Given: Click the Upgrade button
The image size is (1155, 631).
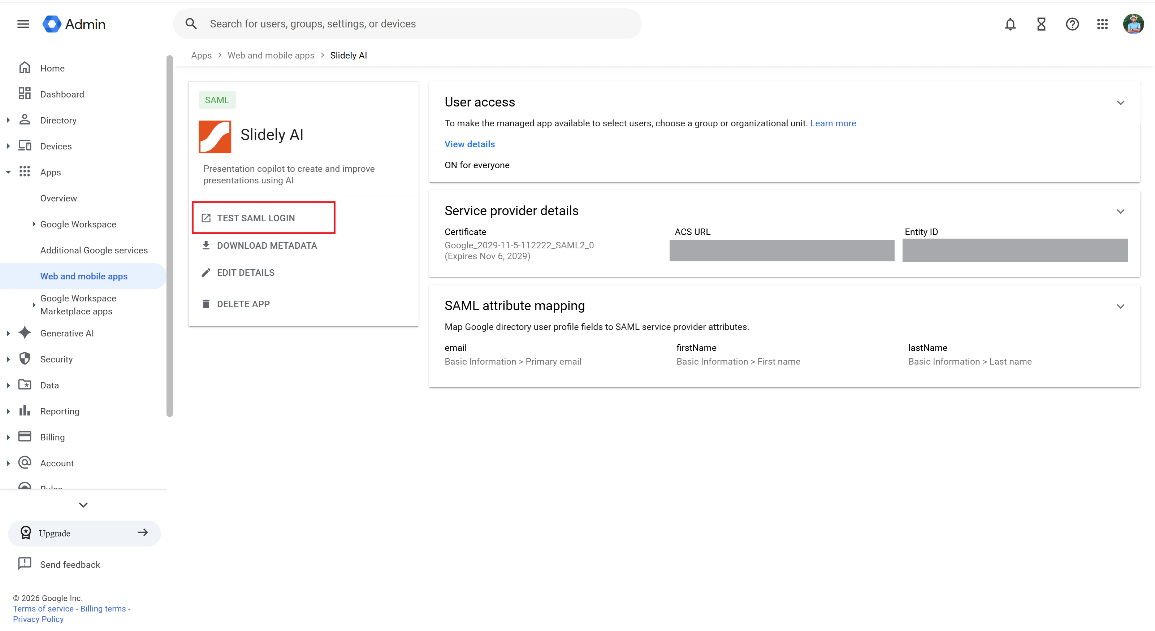Looking at the screenshot, I should 84,533.
